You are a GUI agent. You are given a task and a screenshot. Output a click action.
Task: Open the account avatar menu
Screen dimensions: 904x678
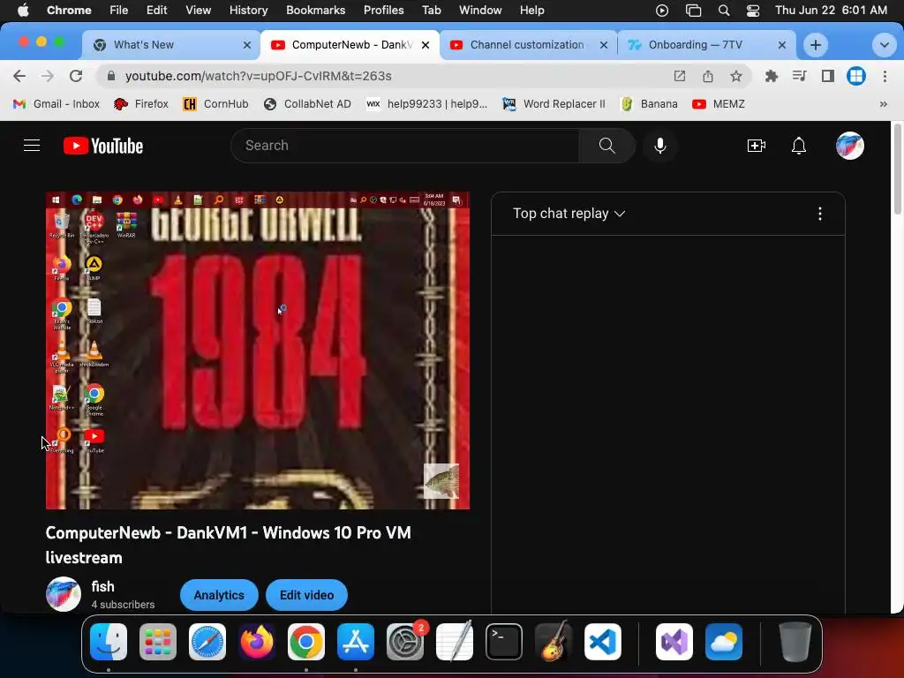coord(850,146)
